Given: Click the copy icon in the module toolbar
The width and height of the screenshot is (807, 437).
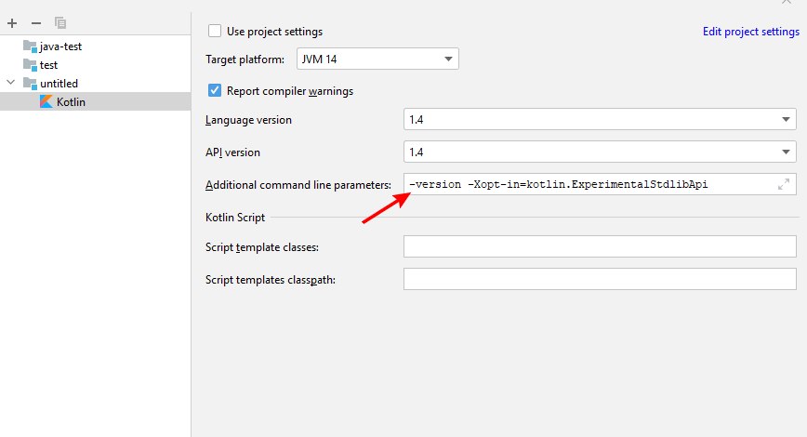Looking at the screenshot, I should click(60, 23).
